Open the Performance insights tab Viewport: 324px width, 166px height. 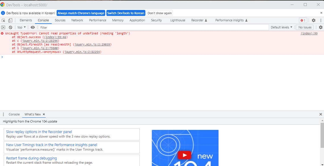[232, 20]
